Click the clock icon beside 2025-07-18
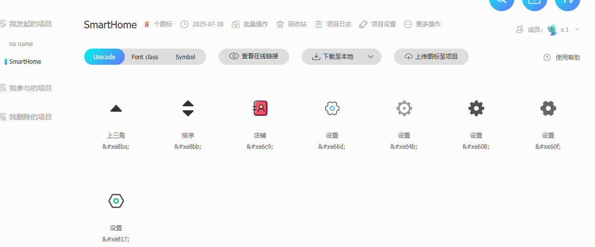Image resolution: width=595 pixels, height=247 pixels. click(x=184, y=24)
